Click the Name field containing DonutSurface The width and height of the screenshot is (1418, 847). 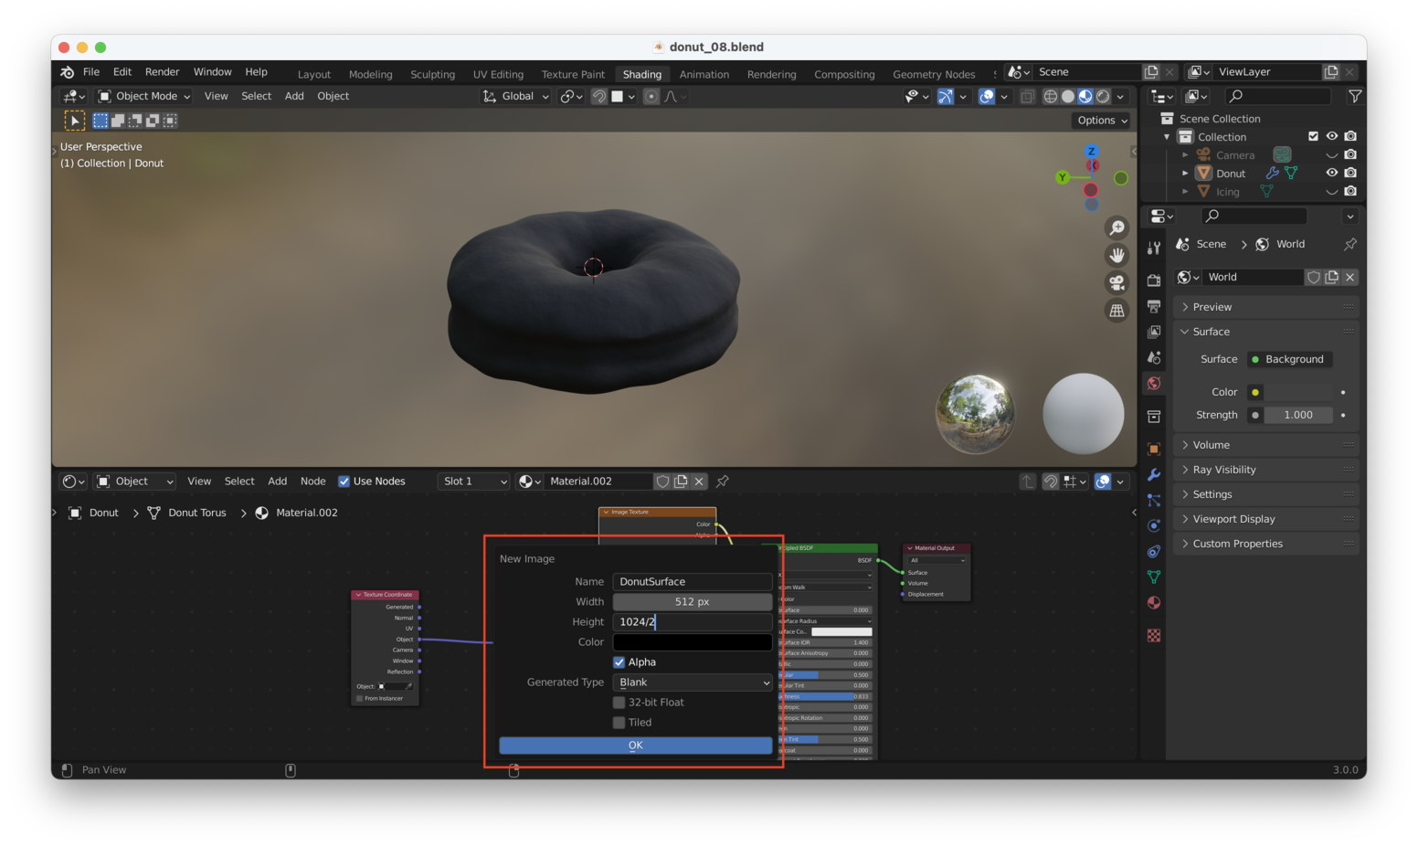click(x=692, y=581)
